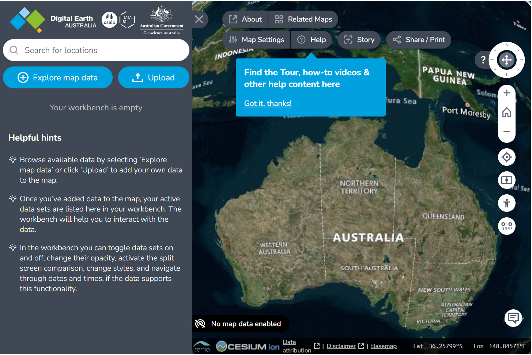Image resolution: width=532 pixels, height=355 pixels.
Task: Enable split-screen compare tool icon
Action: pos(506,180)
